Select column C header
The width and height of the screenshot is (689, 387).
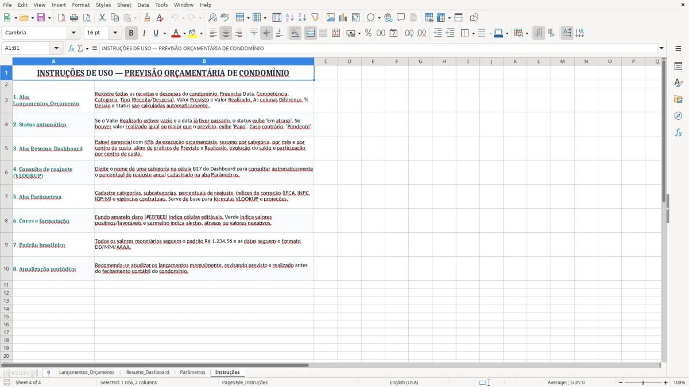(x=326, y=61)
